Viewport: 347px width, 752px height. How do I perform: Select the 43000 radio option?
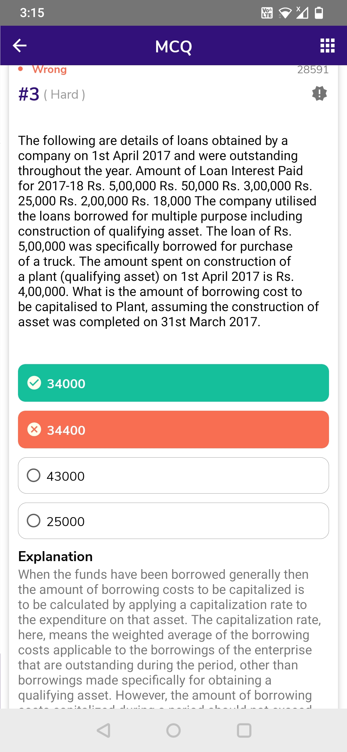tap(34, 475)
